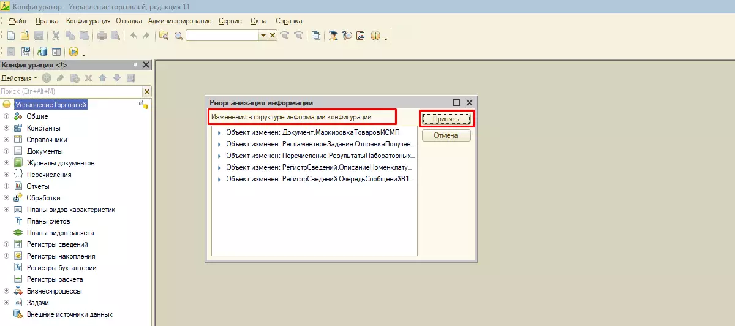Image resolution: width=735 pixels, height=326 pixels.
Task: Select Обработки in the configuration tree
Action: (43, 198)
